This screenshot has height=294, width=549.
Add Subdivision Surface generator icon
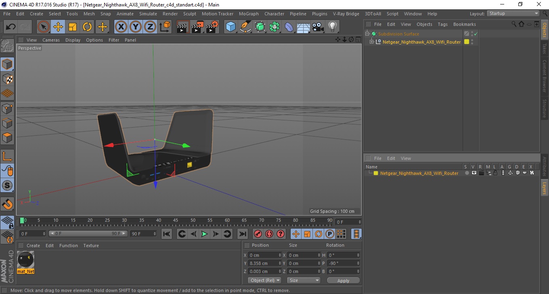pyautogui.click(x=260, y=27)
